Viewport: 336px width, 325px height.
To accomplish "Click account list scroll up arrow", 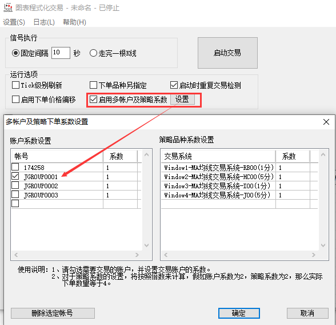I will point(146,154).
